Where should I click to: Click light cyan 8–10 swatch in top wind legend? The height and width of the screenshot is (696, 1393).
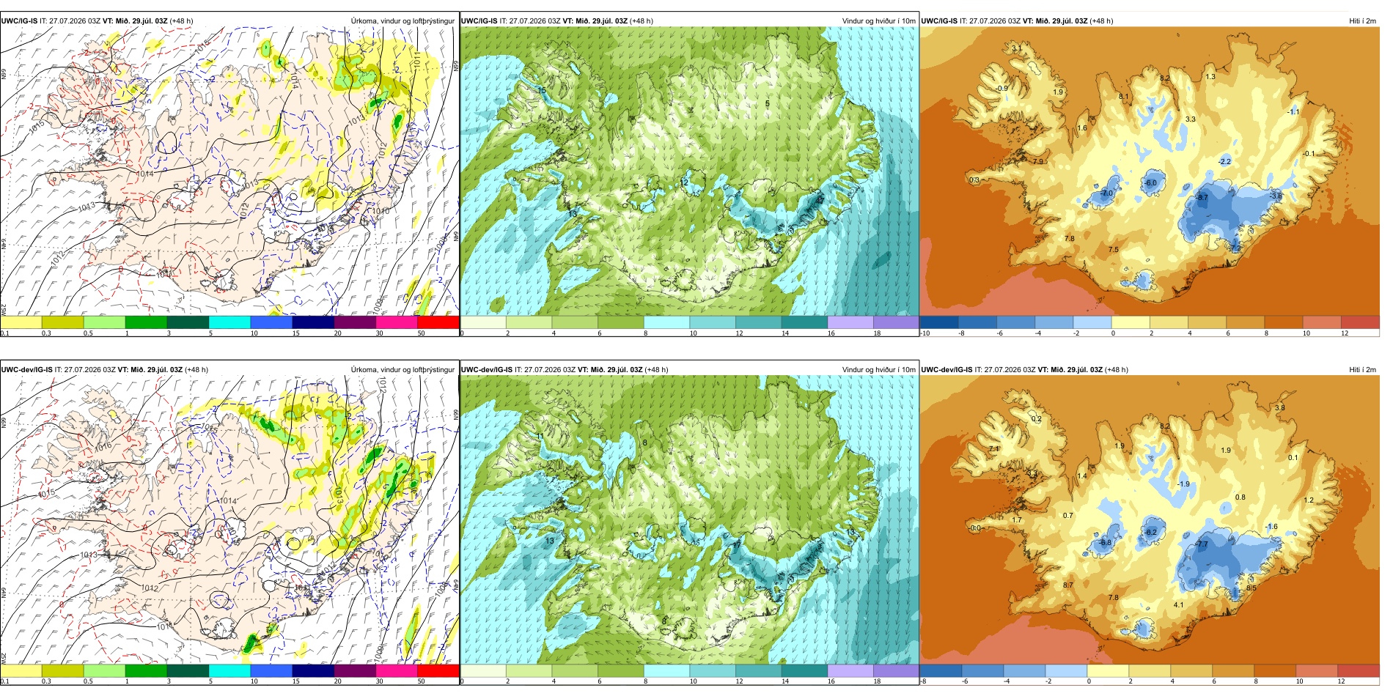coord(666,322)
